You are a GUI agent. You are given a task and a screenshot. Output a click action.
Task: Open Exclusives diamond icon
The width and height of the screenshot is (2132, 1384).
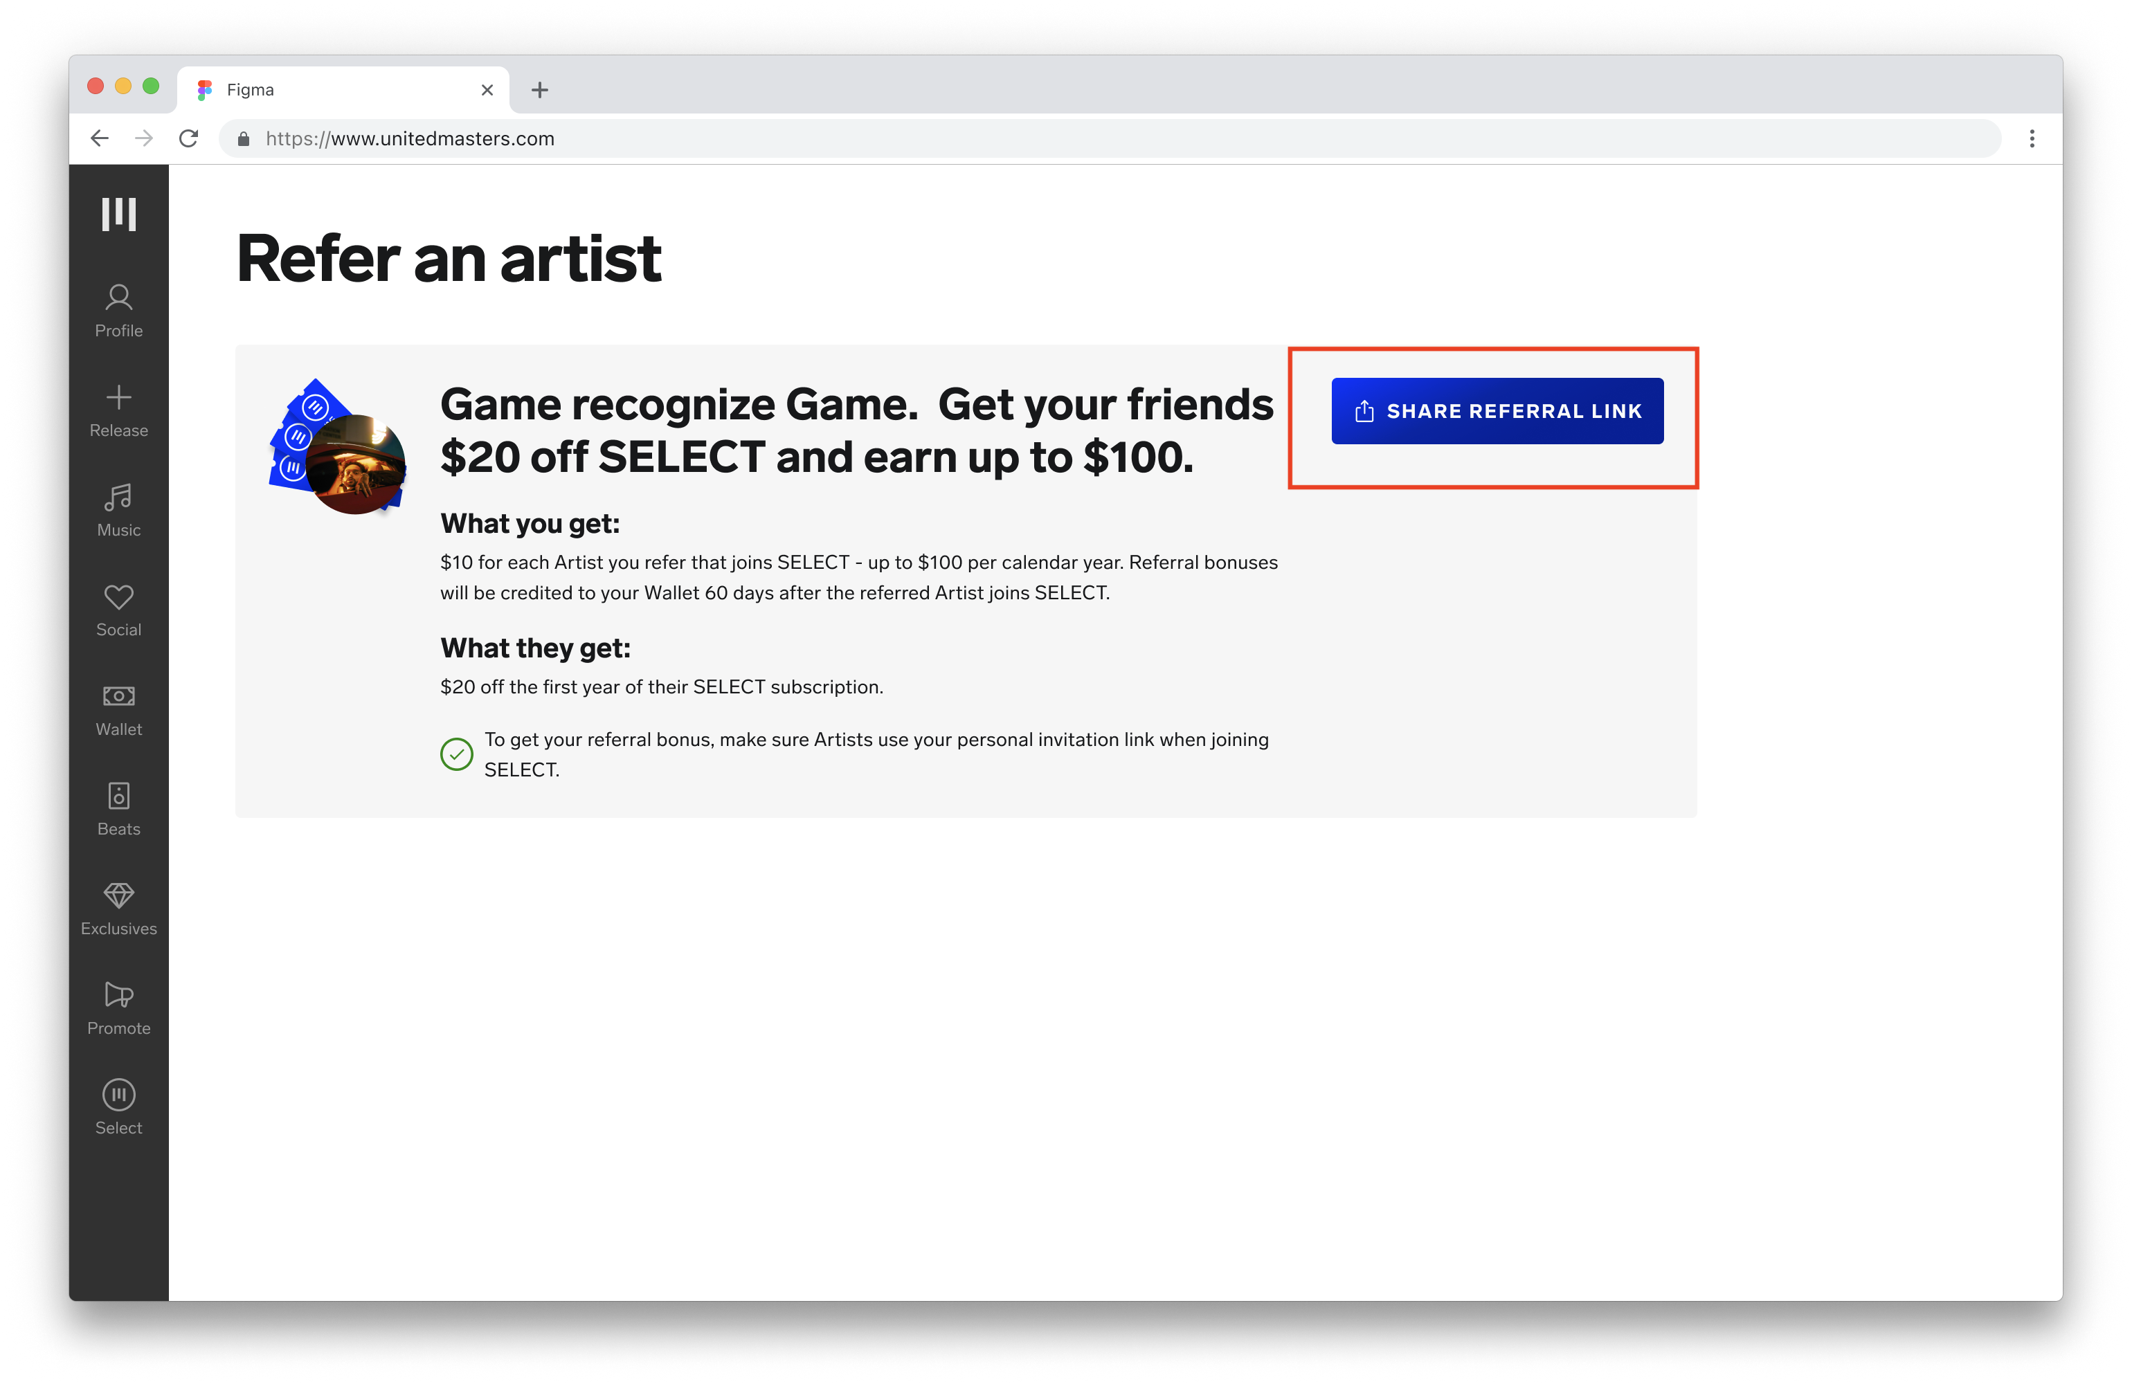click(x=118, y=895)
